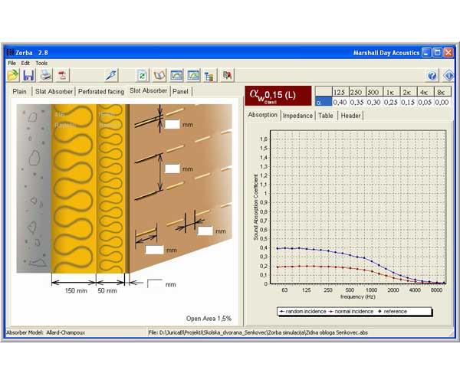Click the open folder toolbar icon
This screenshot has width=460, height=383.
pyautogui.click(x=14, y=75)
